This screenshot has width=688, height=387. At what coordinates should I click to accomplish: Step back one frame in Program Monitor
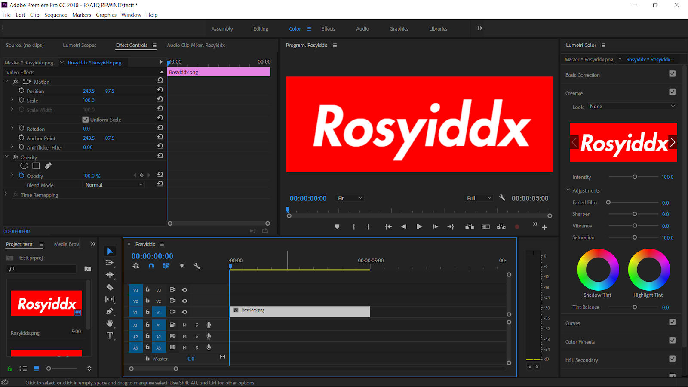[x=403, y=227]
